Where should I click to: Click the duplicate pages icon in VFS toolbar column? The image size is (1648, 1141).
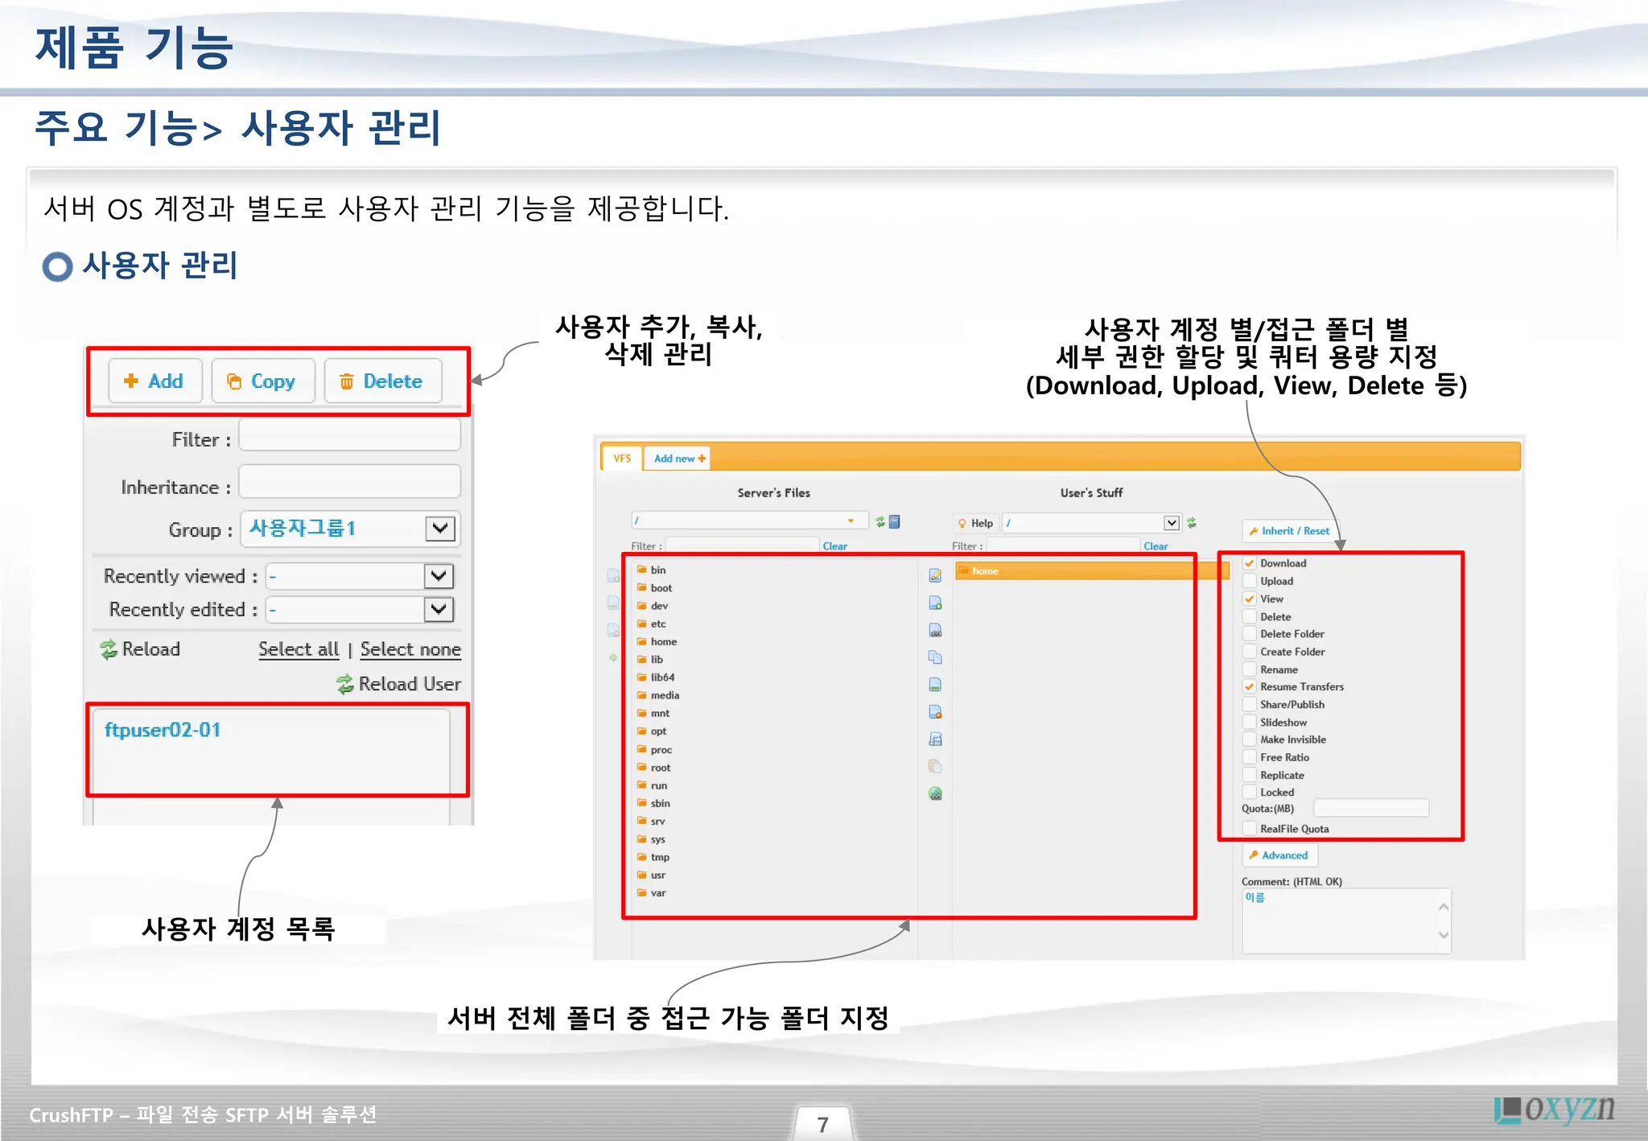(935, 657)
